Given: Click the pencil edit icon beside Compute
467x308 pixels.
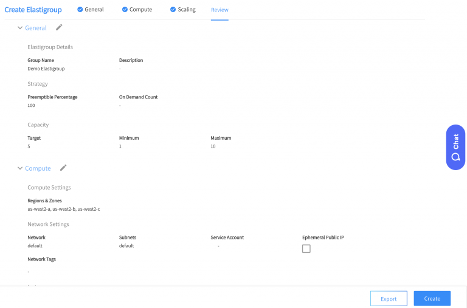Looking at the screenshot, I should (x=63, y=168).
